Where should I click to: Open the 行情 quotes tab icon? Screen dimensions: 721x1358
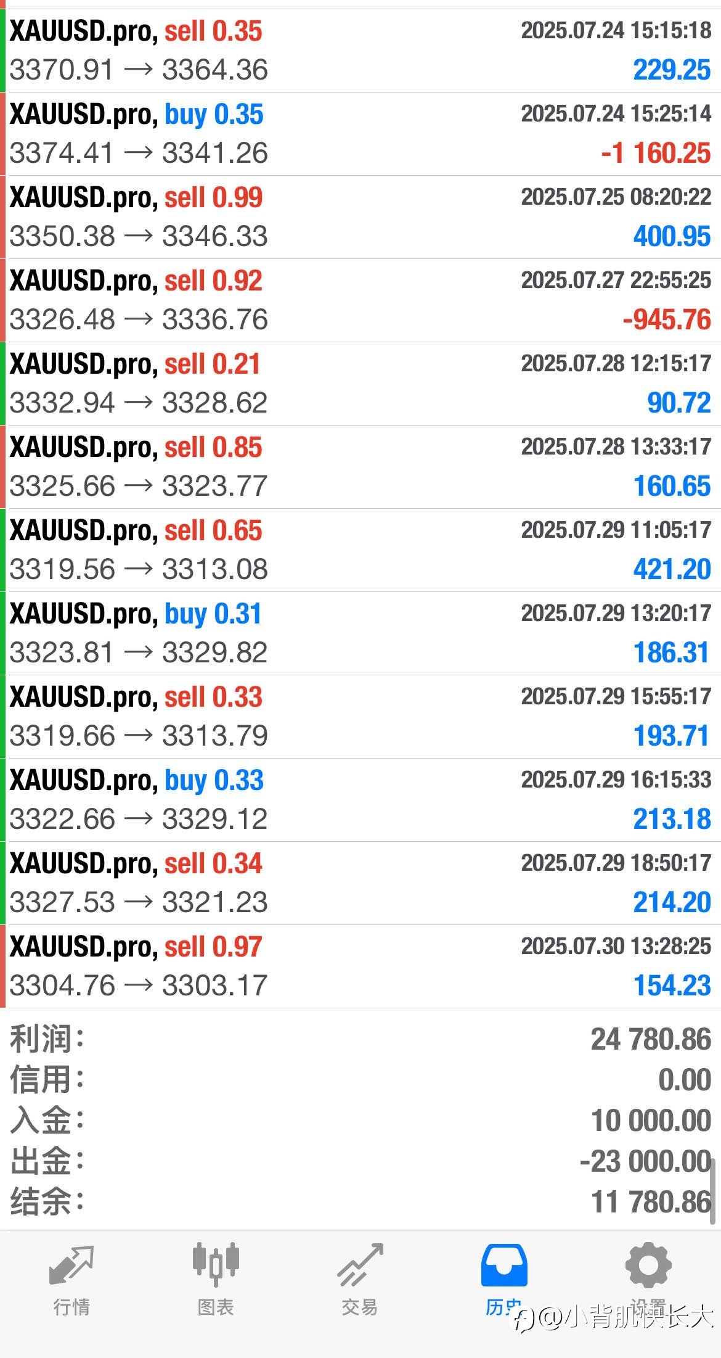coord(71,1265)
